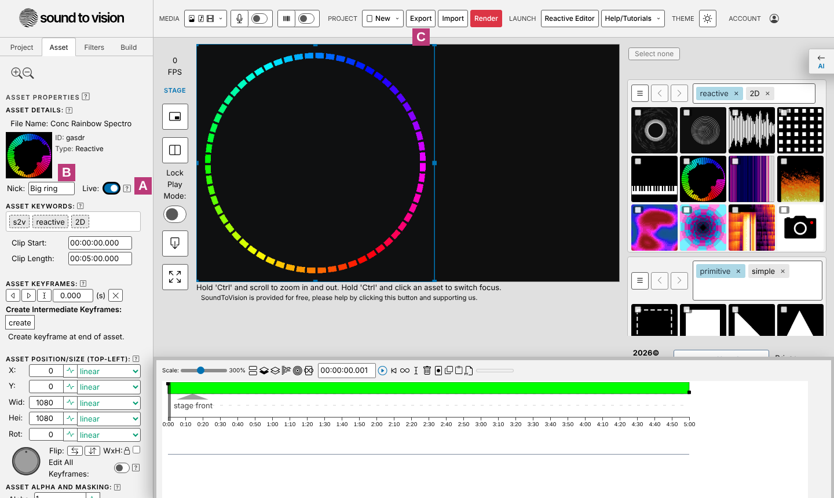The width and height of the screenshot is (834, 498).
Task: Open the Media type dropdown
Action: [205, 19]
